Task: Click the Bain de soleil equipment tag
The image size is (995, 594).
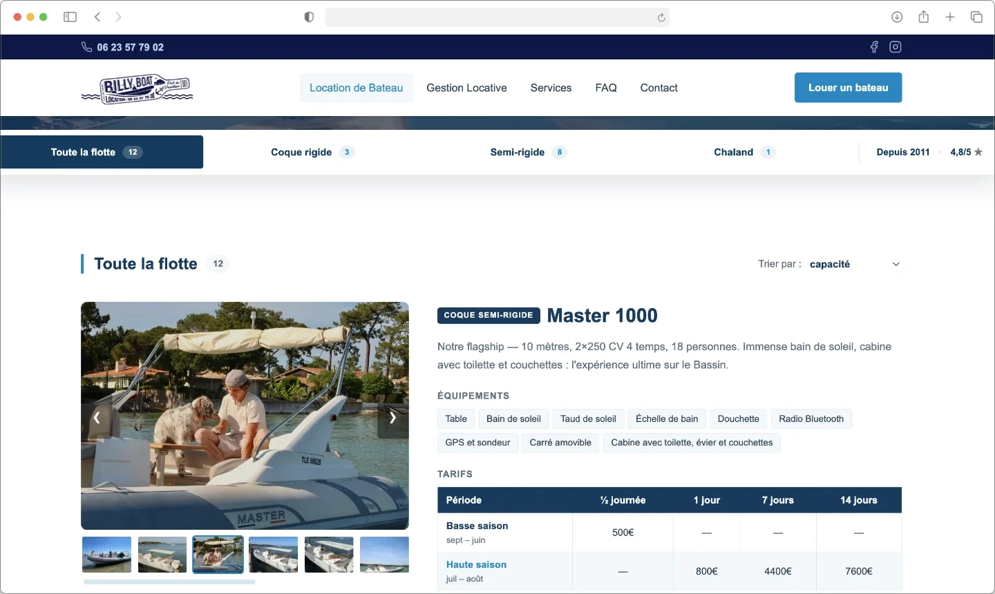Action: point(513,419)
